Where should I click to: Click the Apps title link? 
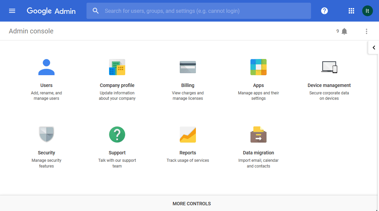(259, 85)
